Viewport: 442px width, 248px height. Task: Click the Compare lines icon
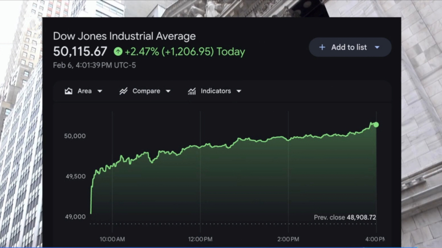tap(123, 91)
